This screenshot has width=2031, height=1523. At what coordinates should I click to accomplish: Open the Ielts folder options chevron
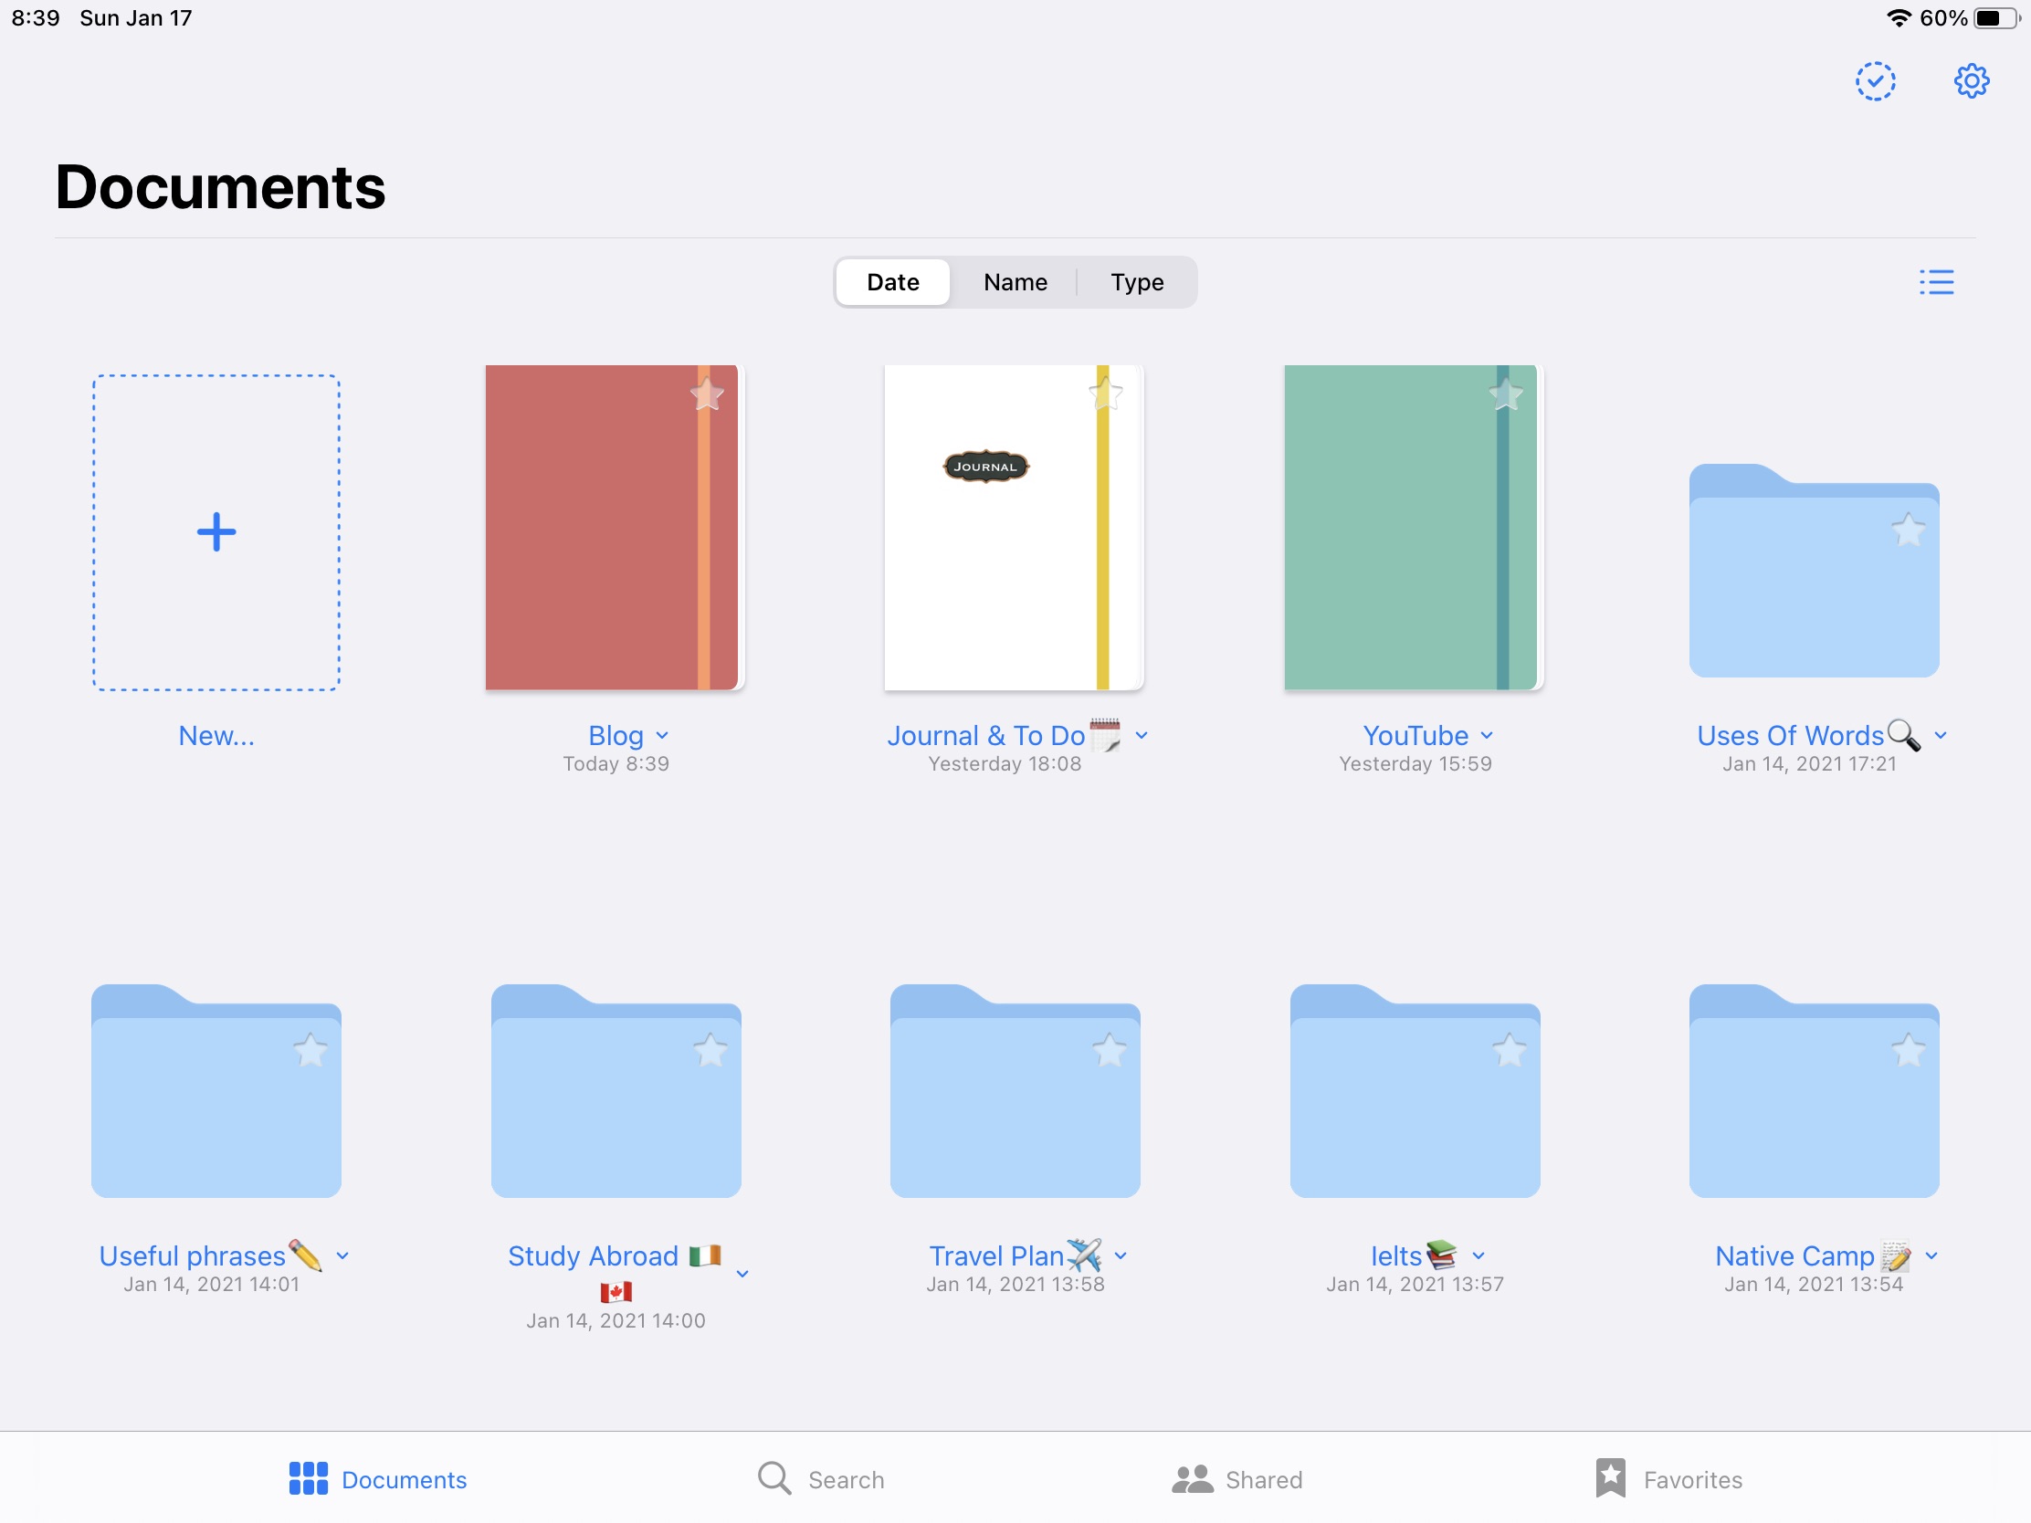(1479, 1255)
